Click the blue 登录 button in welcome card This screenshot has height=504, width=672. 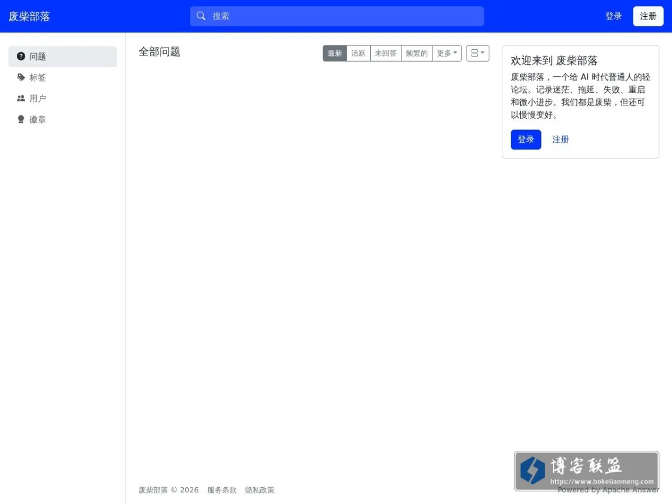click(x=526, y=139)
